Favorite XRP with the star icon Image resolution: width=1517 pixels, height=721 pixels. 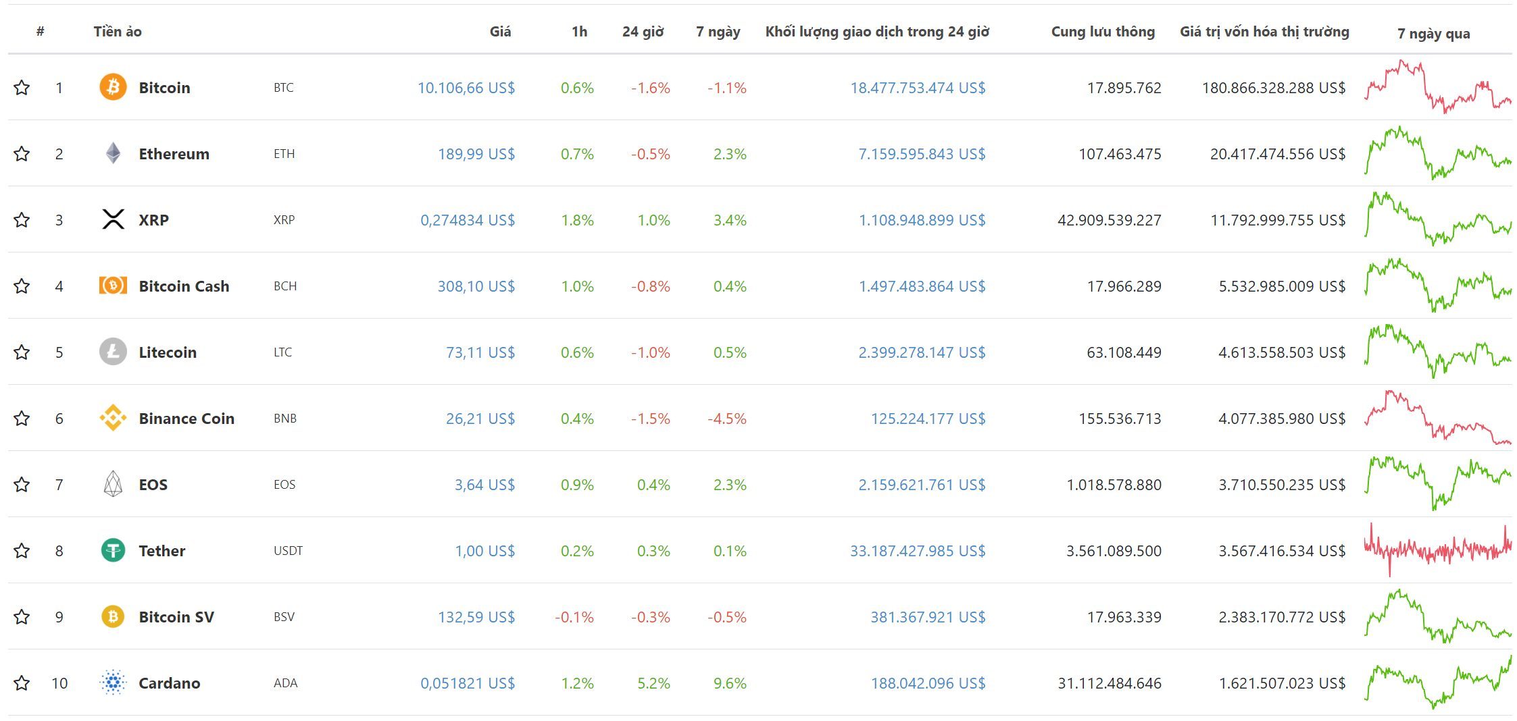(22, 219)
